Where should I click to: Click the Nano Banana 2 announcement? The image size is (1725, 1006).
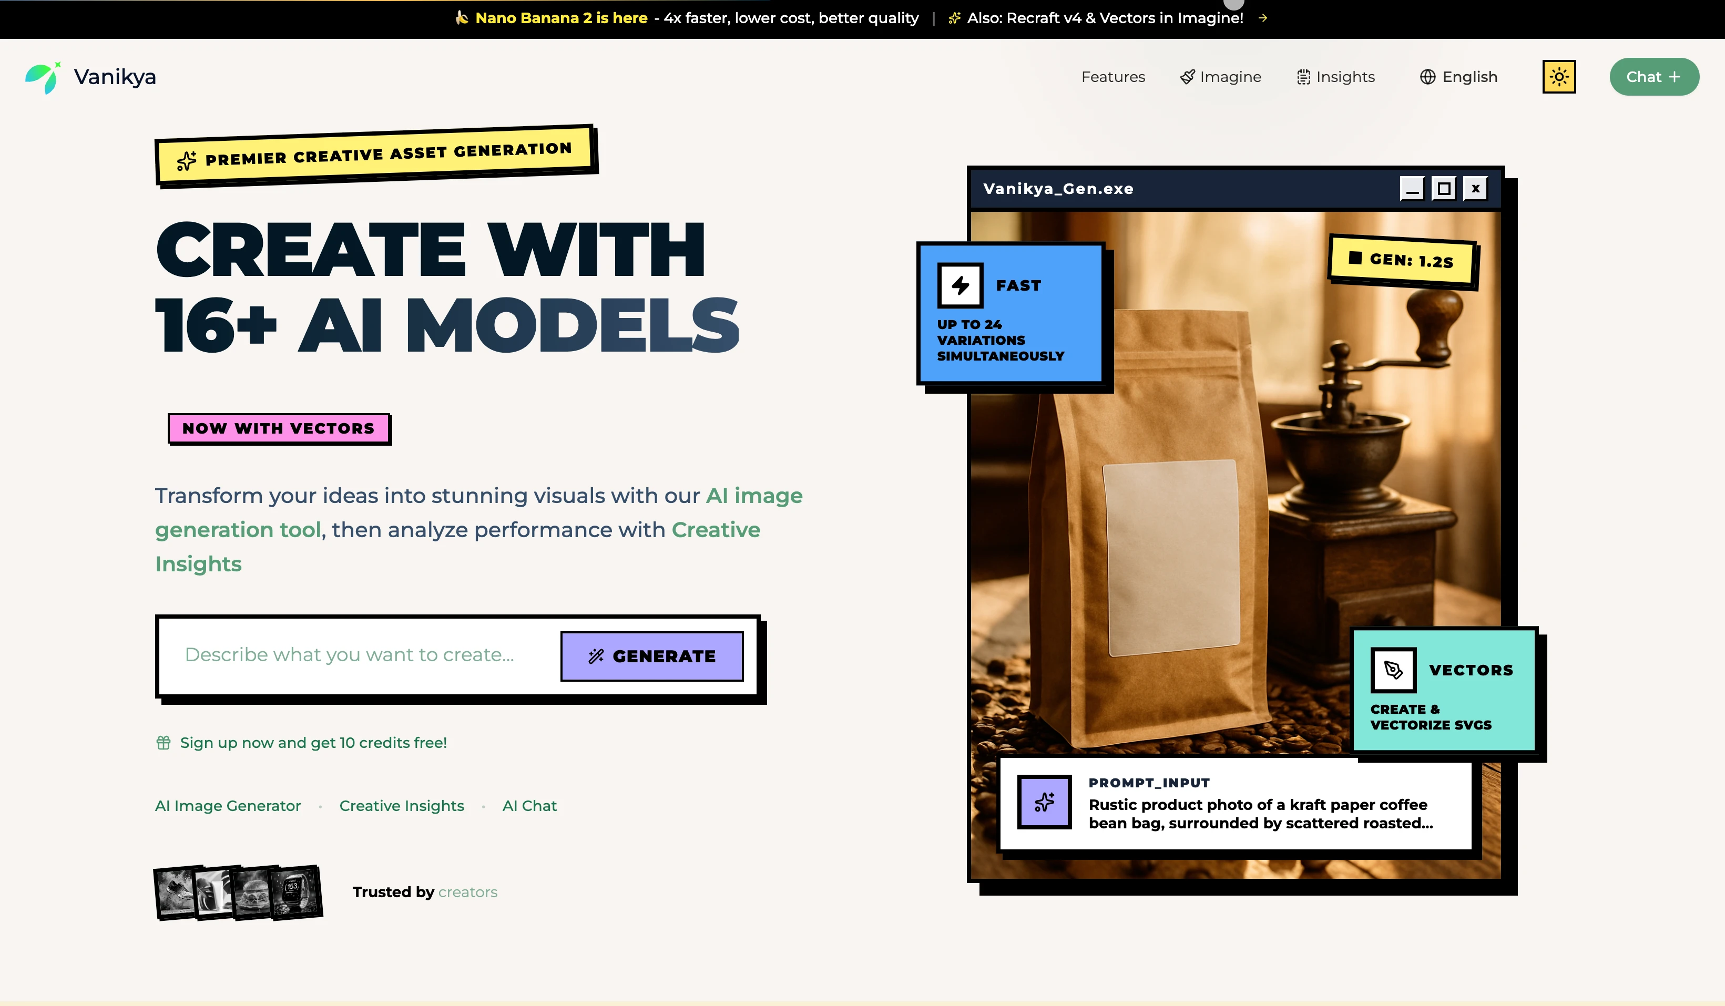(x=560, y=18)
